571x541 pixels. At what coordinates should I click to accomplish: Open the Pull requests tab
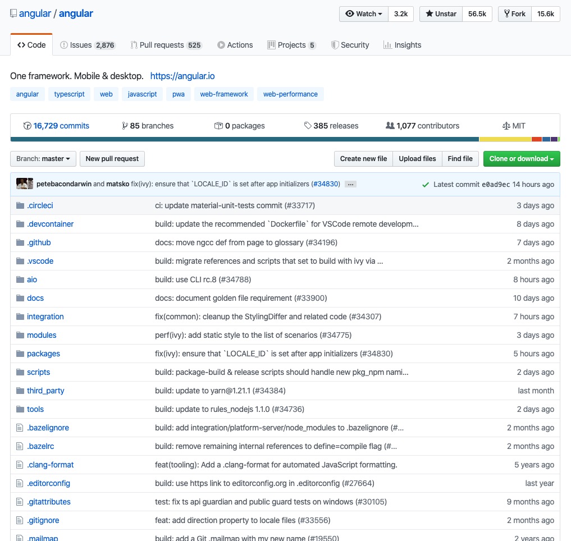tap(166, 45)
